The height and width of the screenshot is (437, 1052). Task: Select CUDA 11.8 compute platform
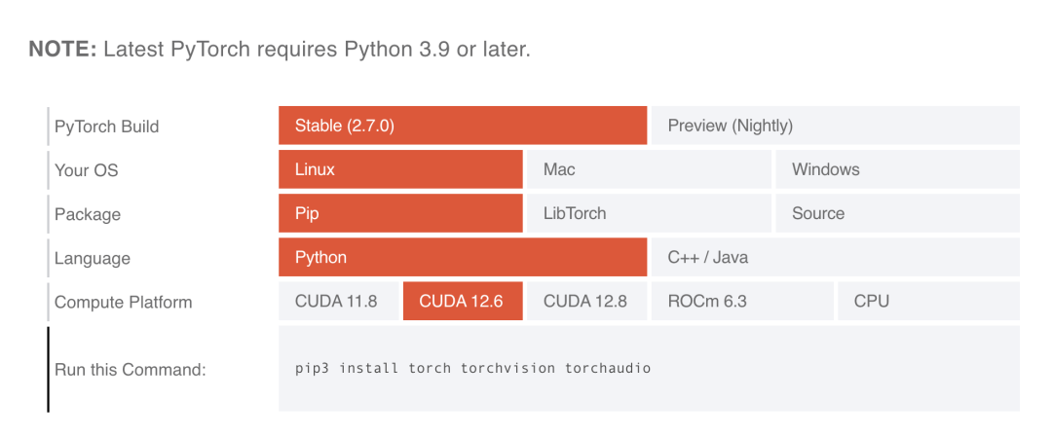337,302
